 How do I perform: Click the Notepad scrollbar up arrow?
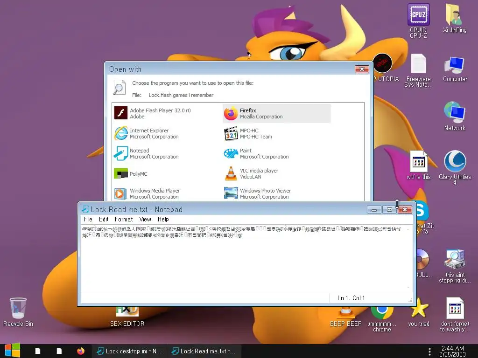[408, 229]
